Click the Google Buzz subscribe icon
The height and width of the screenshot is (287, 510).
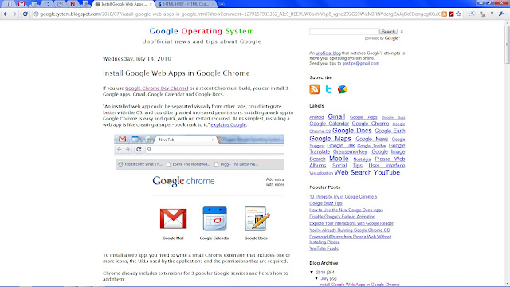point(343,89)
